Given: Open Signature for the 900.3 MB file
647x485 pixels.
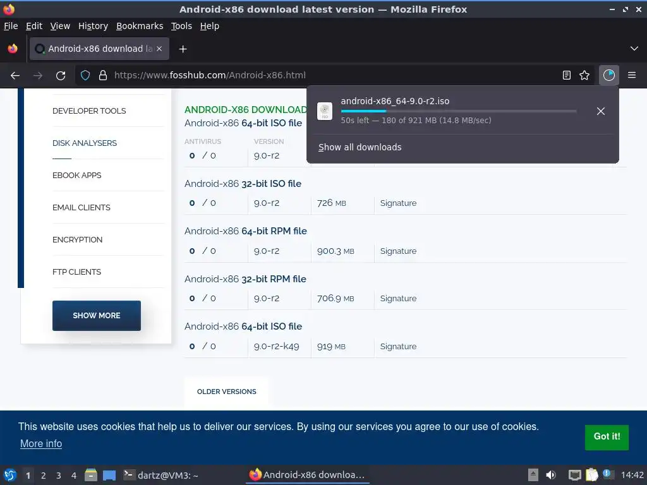Looking at the screenshot, I should 398,251.
